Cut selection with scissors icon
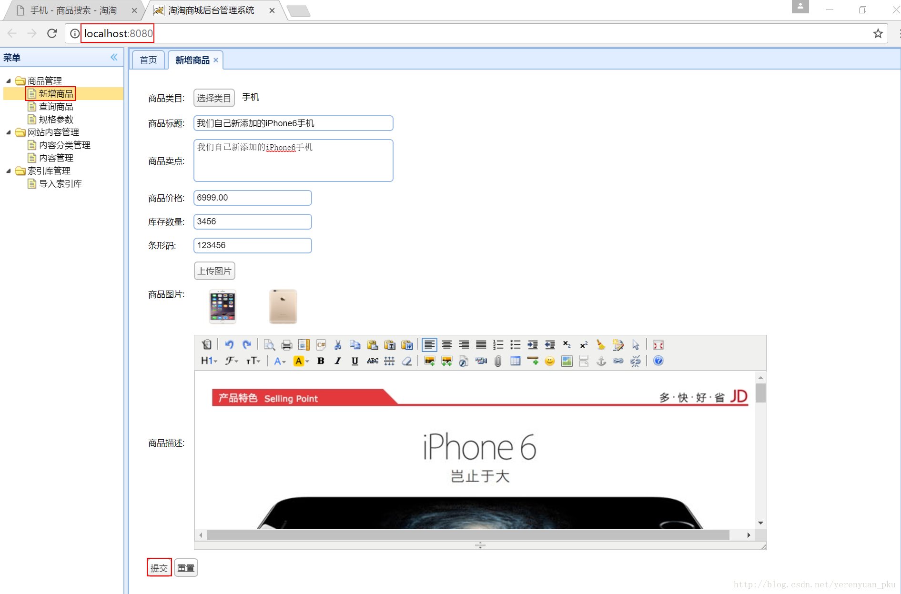The height and width of the screenshot is (594, 901). (338, 344)
